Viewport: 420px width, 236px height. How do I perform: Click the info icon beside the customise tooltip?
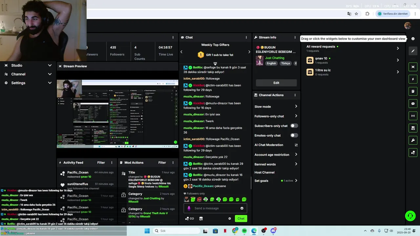tap(413, 39)
